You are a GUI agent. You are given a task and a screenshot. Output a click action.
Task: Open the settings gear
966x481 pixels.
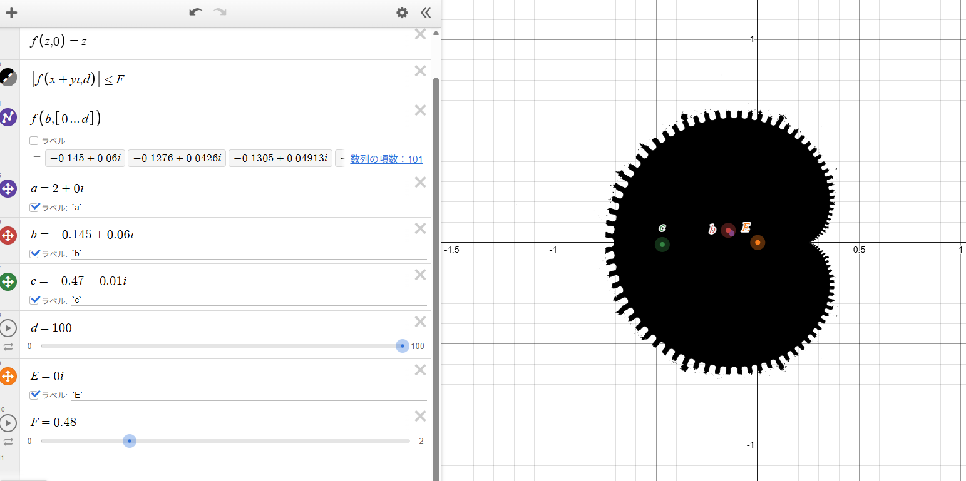coord(401,13)
